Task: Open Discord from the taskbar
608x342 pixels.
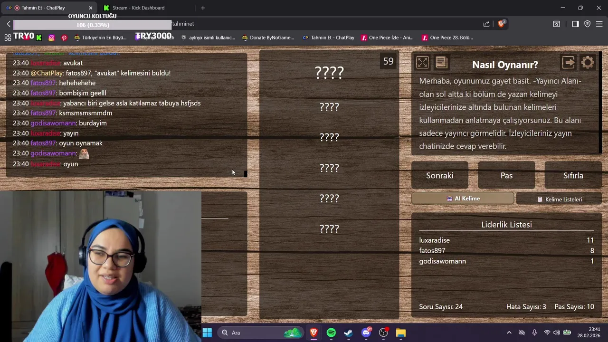Action: (x=366, y=332)
